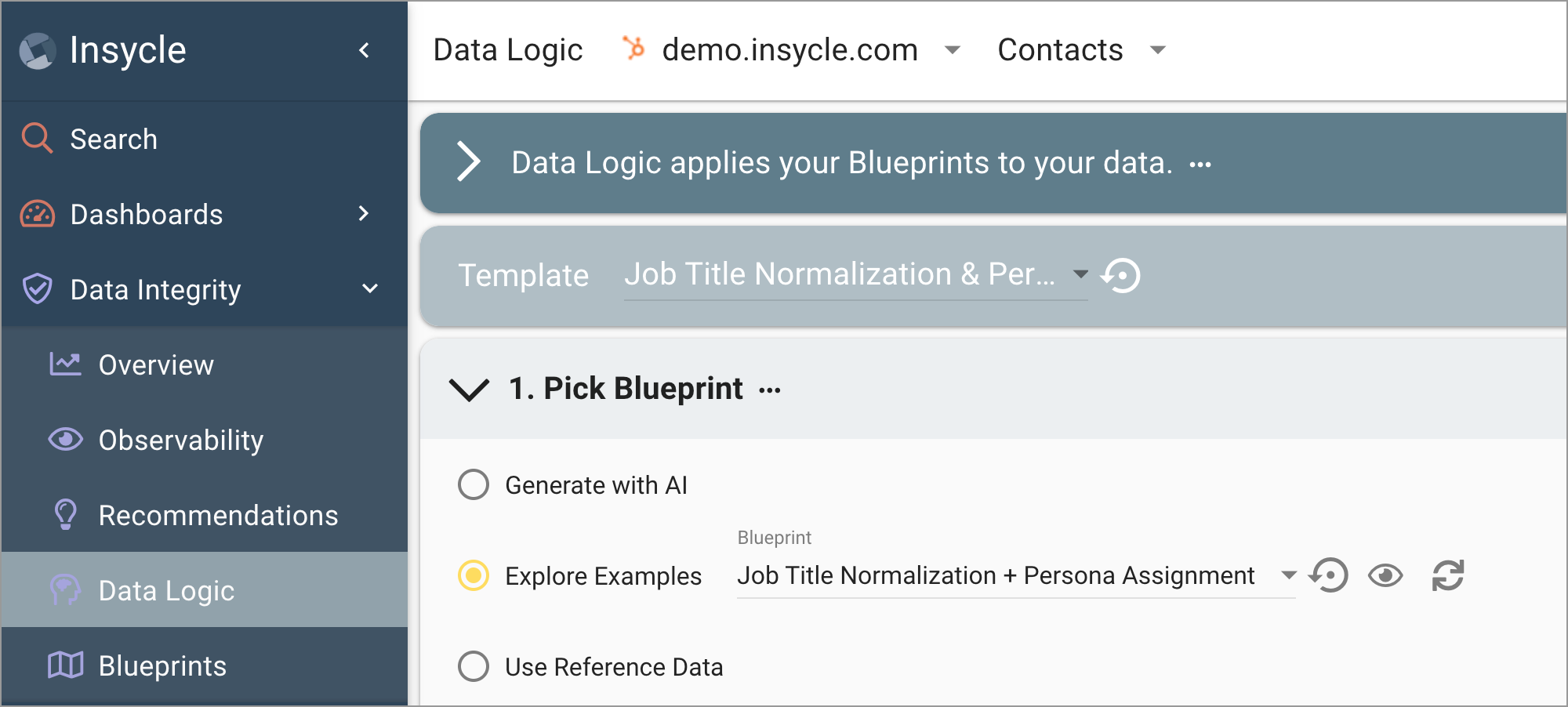Screen dimensions: 1568x707
Task: Select the Explore Examples radio button
Action: click(x=474, y=575)
